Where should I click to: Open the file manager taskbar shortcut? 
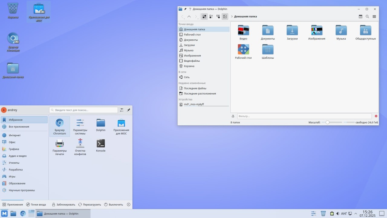(x=13, y=213)
